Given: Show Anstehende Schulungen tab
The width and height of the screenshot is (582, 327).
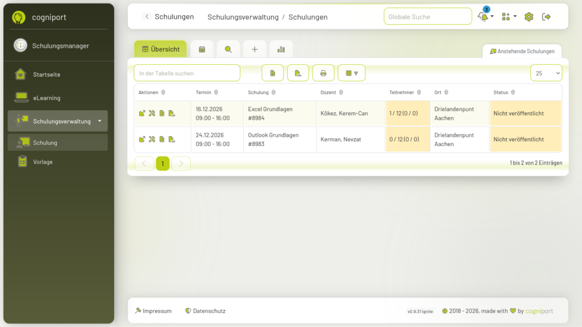Looking at the screenshot, I should coord(522,51).
